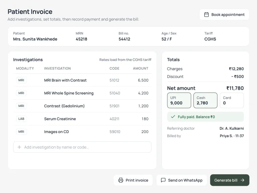Select the MRI Whole Spine Screening investigation name
257x193 pixels.
click(x=69, y=93)
